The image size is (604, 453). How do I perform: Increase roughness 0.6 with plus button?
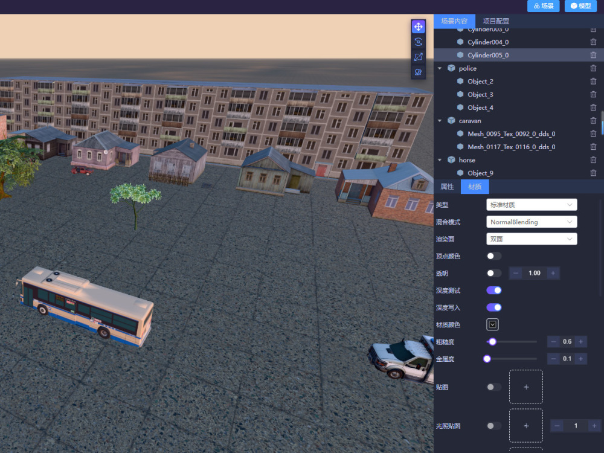(x=581, y=342)
